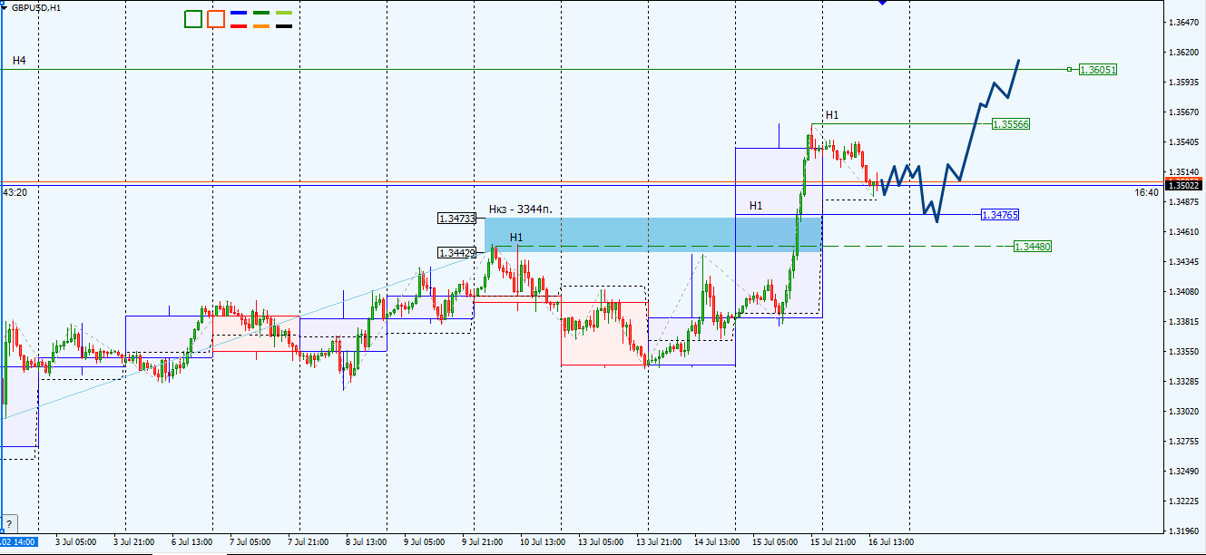Select the 1.34429 zone price label
The height and width of the screenshot is (555, 1206).
coord(456,253)
